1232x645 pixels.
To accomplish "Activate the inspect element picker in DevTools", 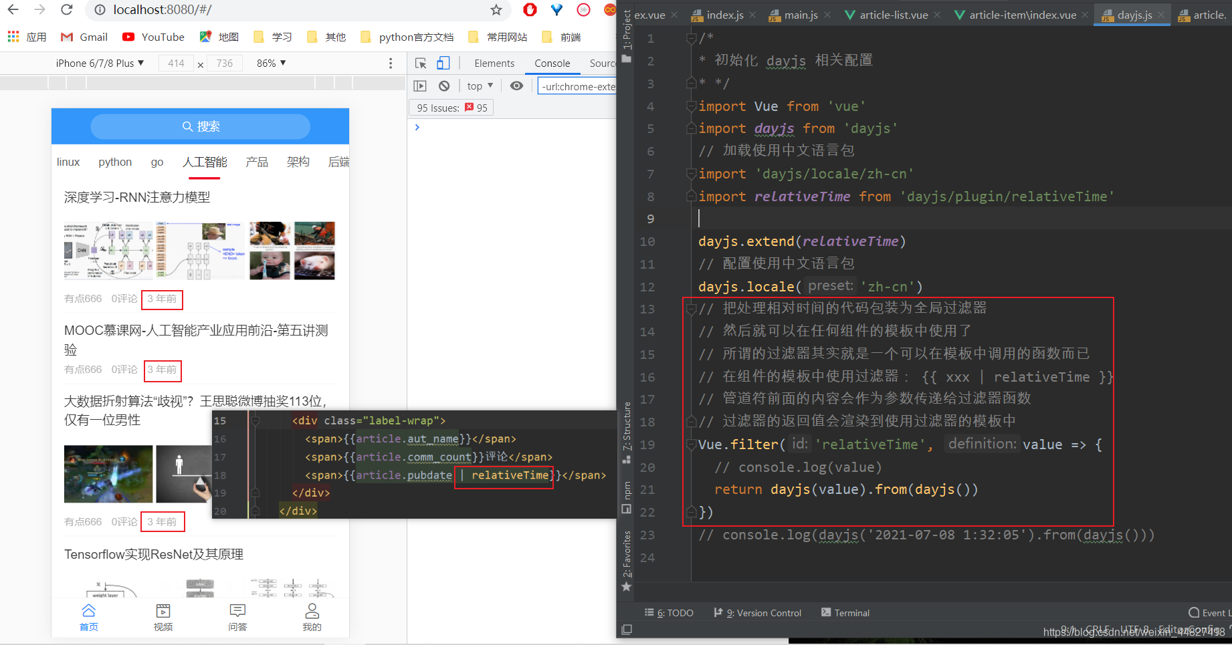I will (421, 63).
